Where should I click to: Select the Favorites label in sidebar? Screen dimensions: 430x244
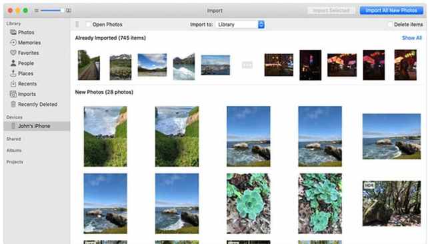[x=28, y=53]
